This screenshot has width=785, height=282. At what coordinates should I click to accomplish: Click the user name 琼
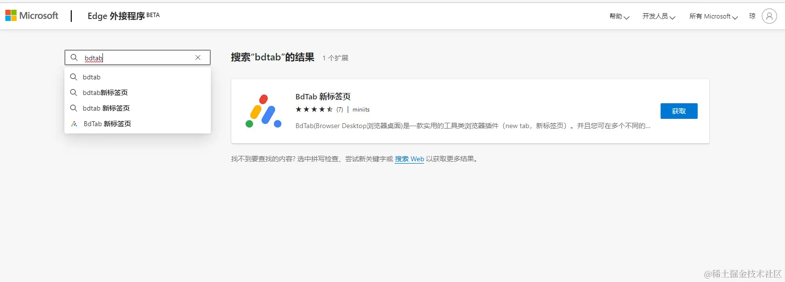752,16
